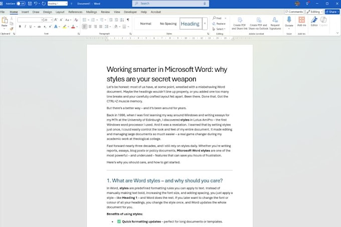Switch to the Design tab
341x227 pixels.
[48, 12]
